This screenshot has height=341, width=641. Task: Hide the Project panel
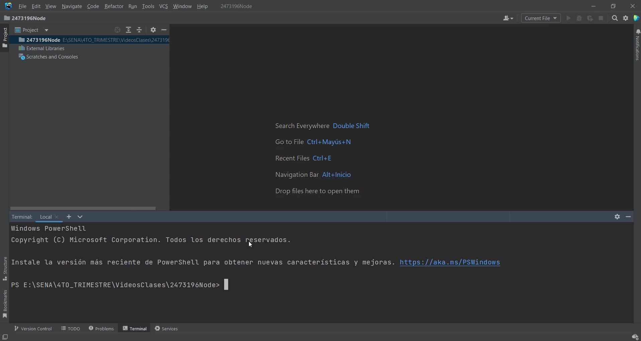tap(164, 30)
